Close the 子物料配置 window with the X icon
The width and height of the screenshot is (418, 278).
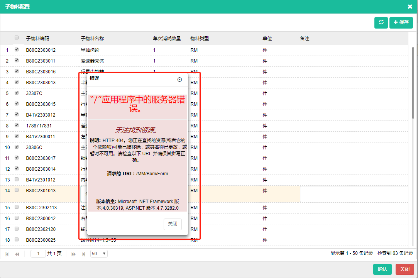(x=410, y=6)
